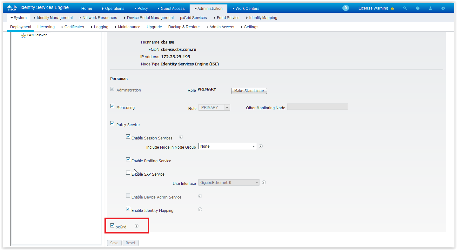Disable Enable Session Services checkbox
The image size is (457, 250).
128,137
